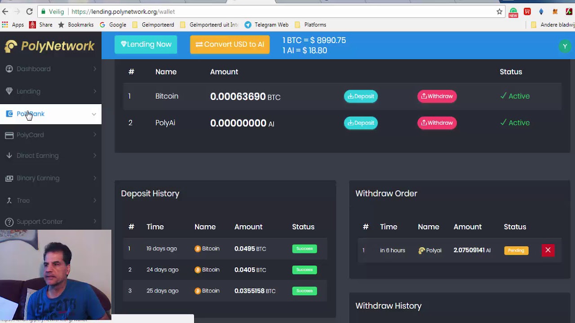The width and height of the screenshot is (575, 323).
Task: Click the green Y user avatar
Action: [565, 46]
